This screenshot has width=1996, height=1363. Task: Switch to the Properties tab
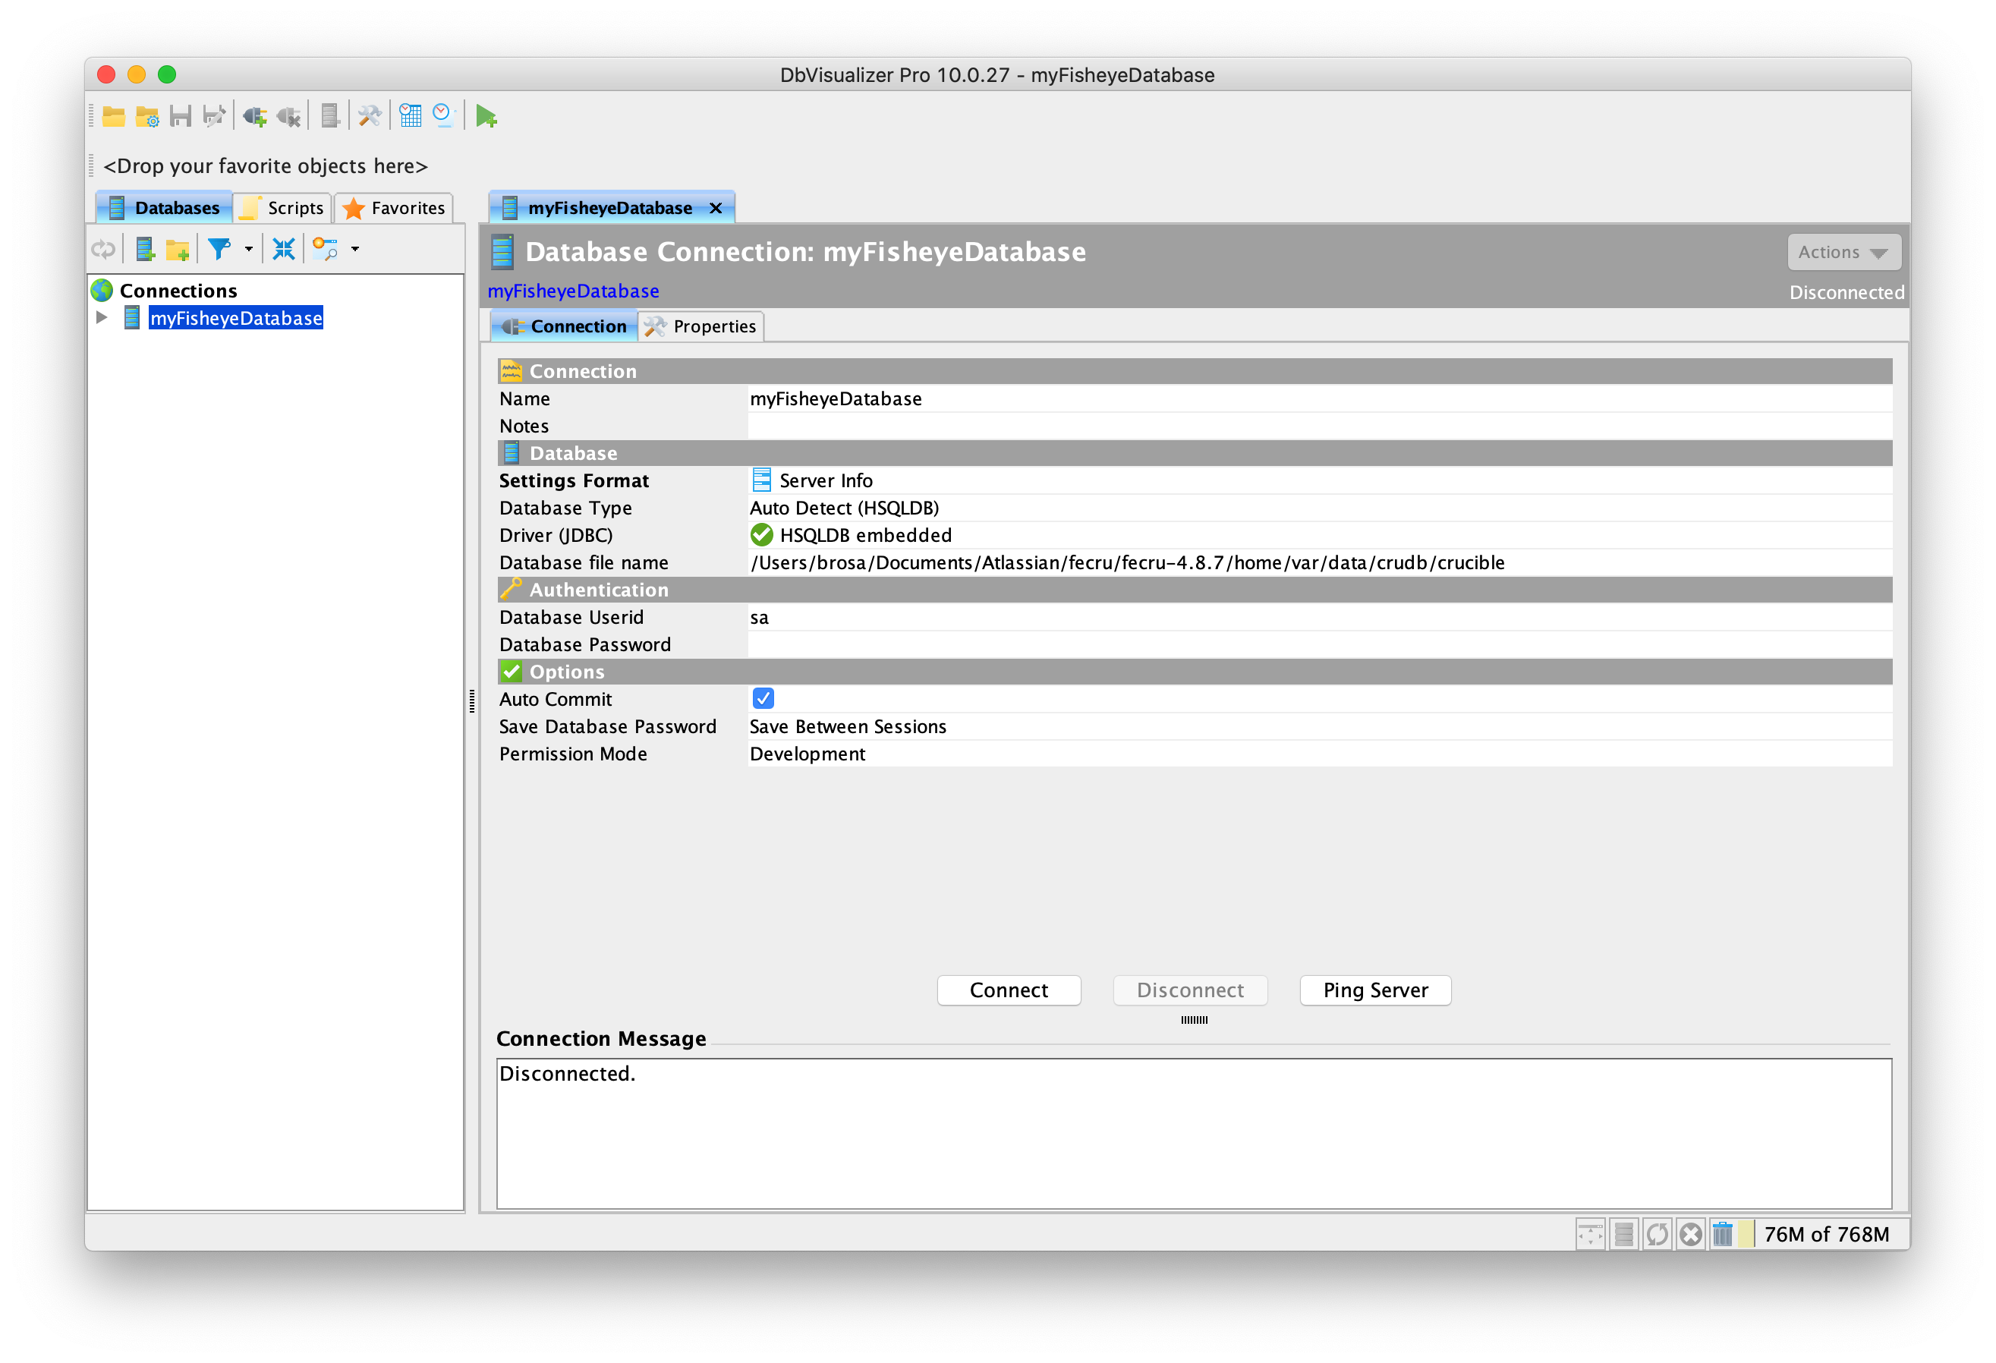(702, 326)
